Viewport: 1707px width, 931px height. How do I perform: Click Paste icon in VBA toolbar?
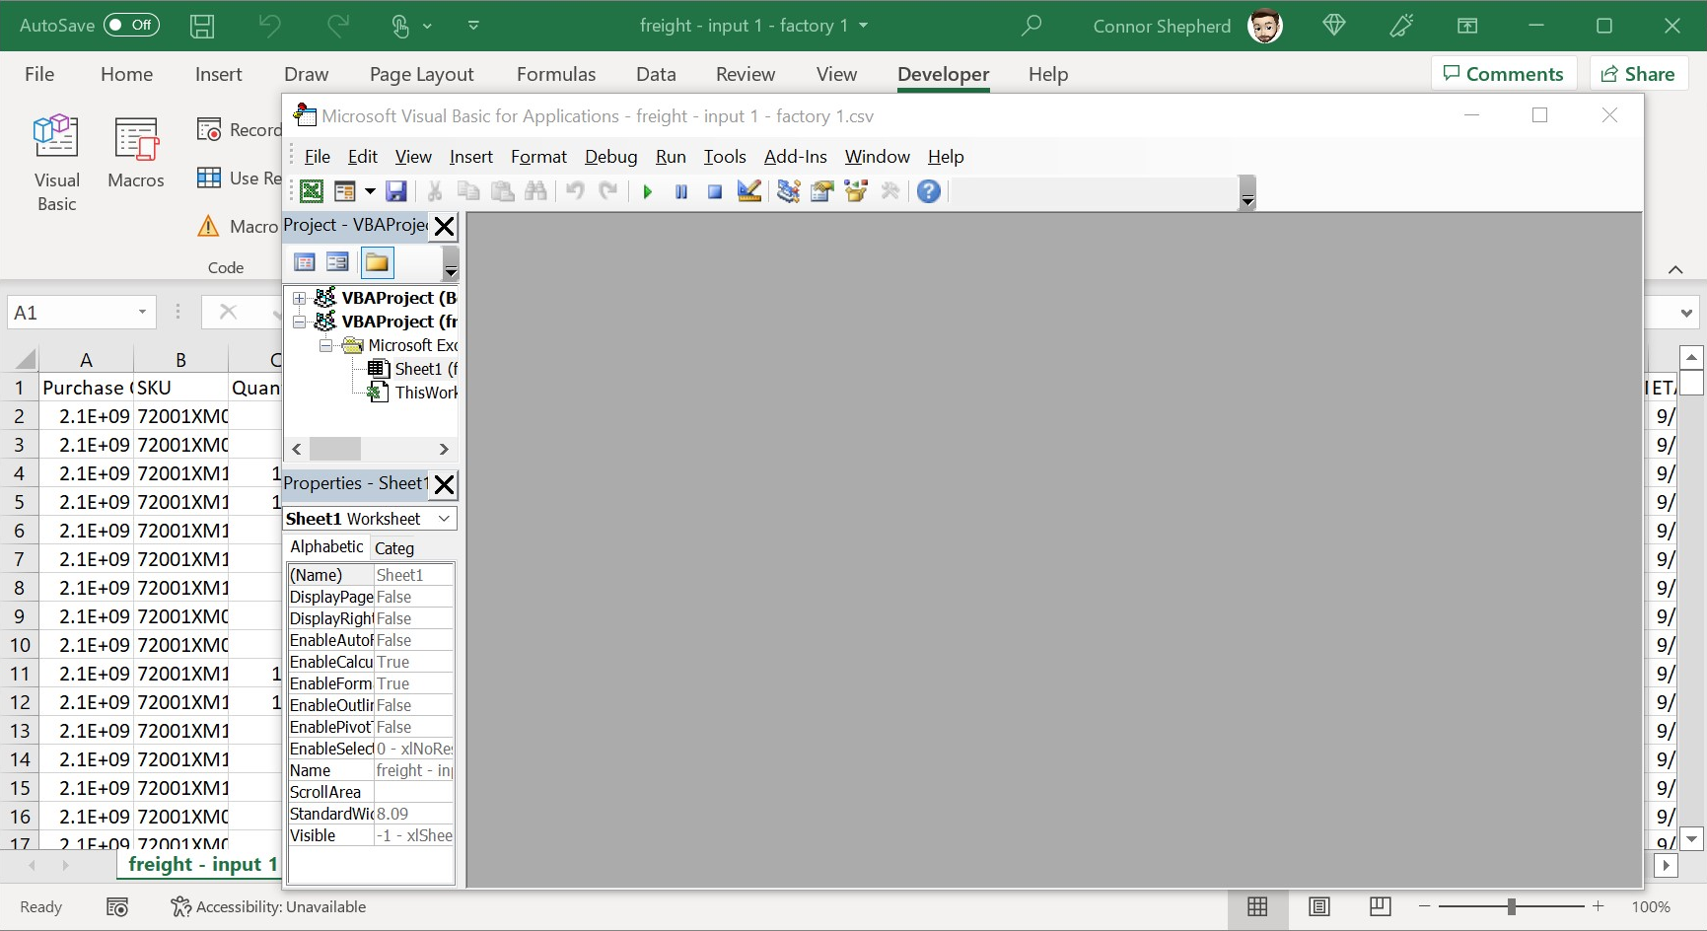(x=502, y=191)
